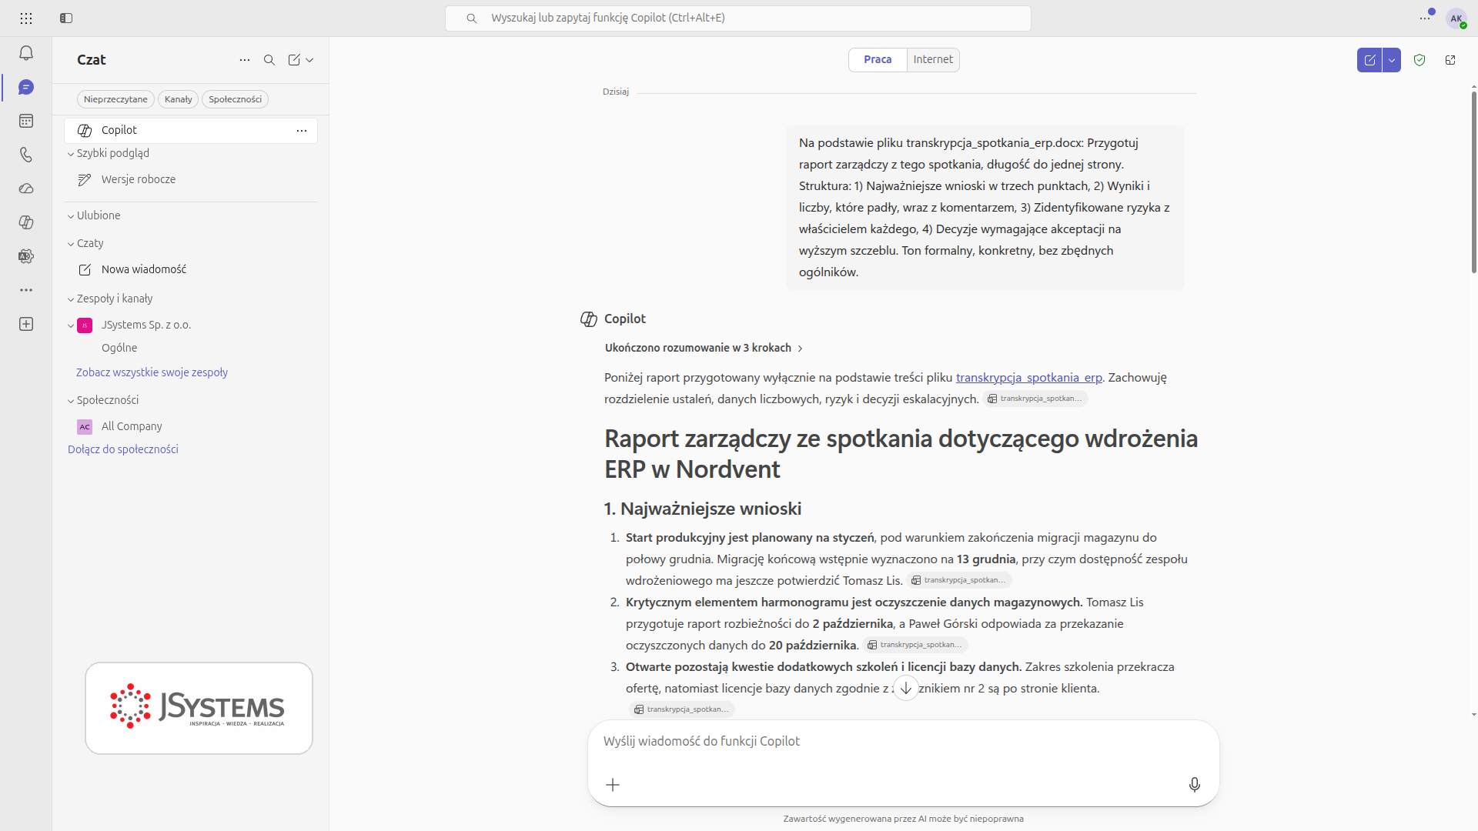Click citation chip under third conclusion
The height and width of the screenshot is (831, 1478).
tap(682, 709)
